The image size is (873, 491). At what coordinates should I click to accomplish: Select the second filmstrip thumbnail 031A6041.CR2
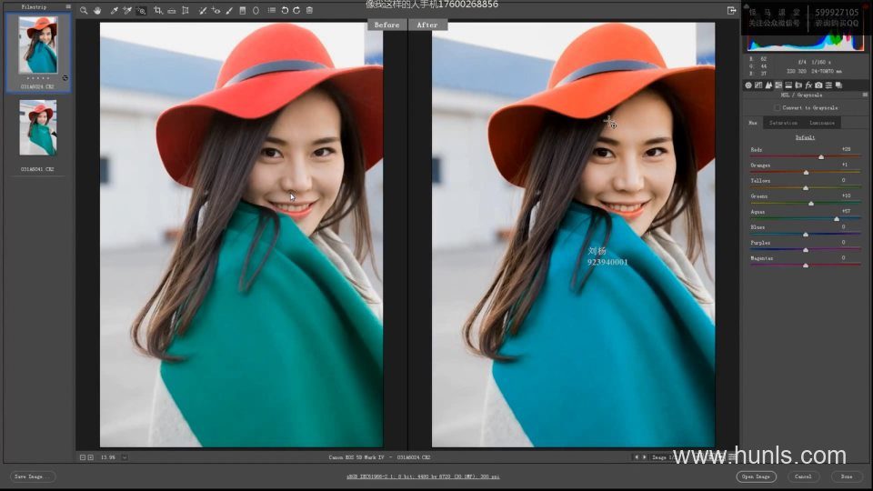[x=38, y=128]
